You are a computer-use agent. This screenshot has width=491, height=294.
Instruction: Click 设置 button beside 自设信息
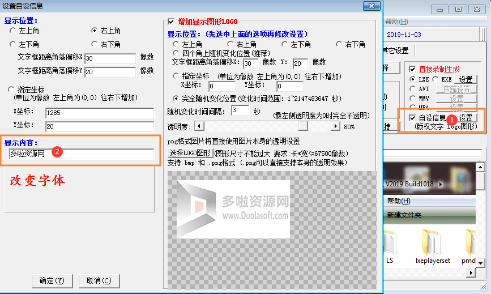pos(466,118)
